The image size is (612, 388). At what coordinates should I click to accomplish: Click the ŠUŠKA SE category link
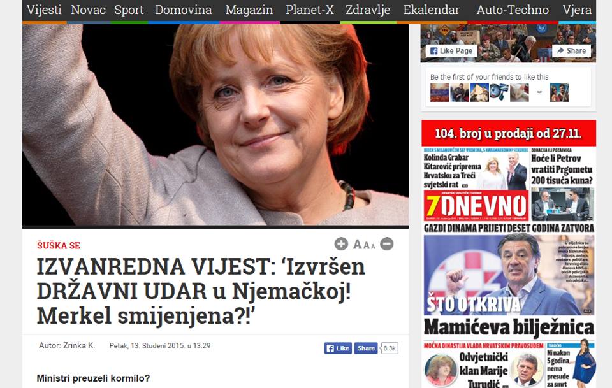59,245
